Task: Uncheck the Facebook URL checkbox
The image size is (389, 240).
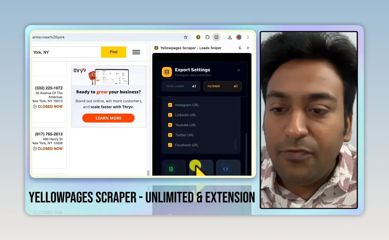Action: 170,145
